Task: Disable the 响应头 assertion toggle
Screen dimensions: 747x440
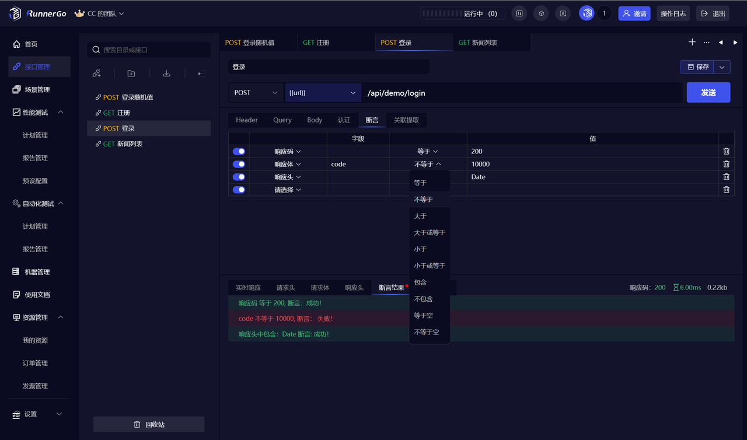Action: [239, 176]
